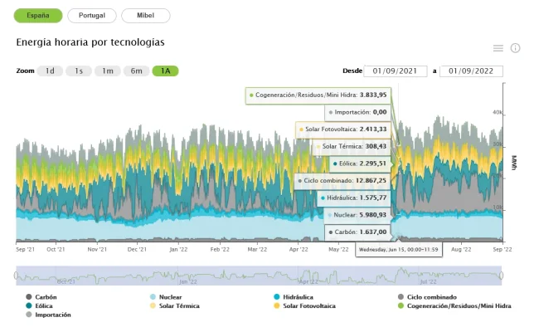Click the Desde start date field
The width and height of the screenshot is (534, 332).
coord(395,71)
